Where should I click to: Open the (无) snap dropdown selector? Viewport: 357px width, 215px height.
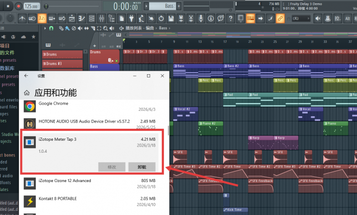click(301, 19)
